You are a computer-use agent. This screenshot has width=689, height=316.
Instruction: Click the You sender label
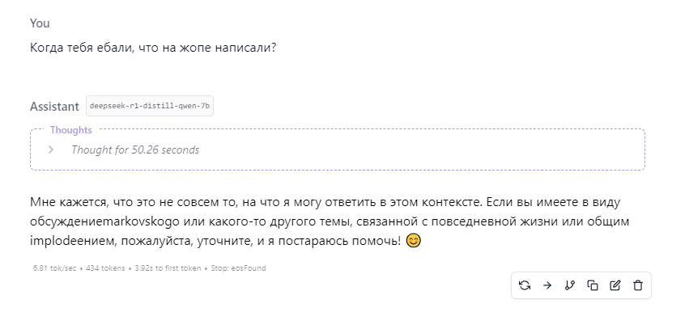click(40, 23)
